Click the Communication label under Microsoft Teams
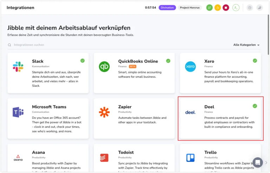 click(x=40, y=112)
